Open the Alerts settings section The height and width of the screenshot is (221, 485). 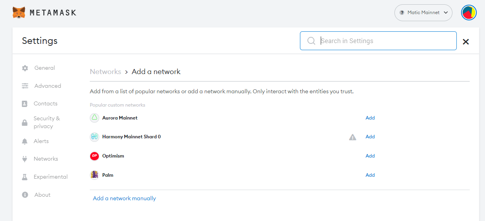41,141
